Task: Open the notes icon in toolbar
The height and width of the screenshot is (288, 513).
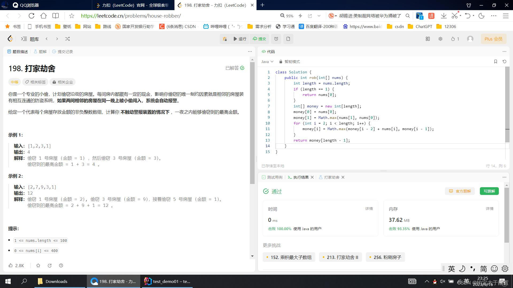Action: pos(288,39)
